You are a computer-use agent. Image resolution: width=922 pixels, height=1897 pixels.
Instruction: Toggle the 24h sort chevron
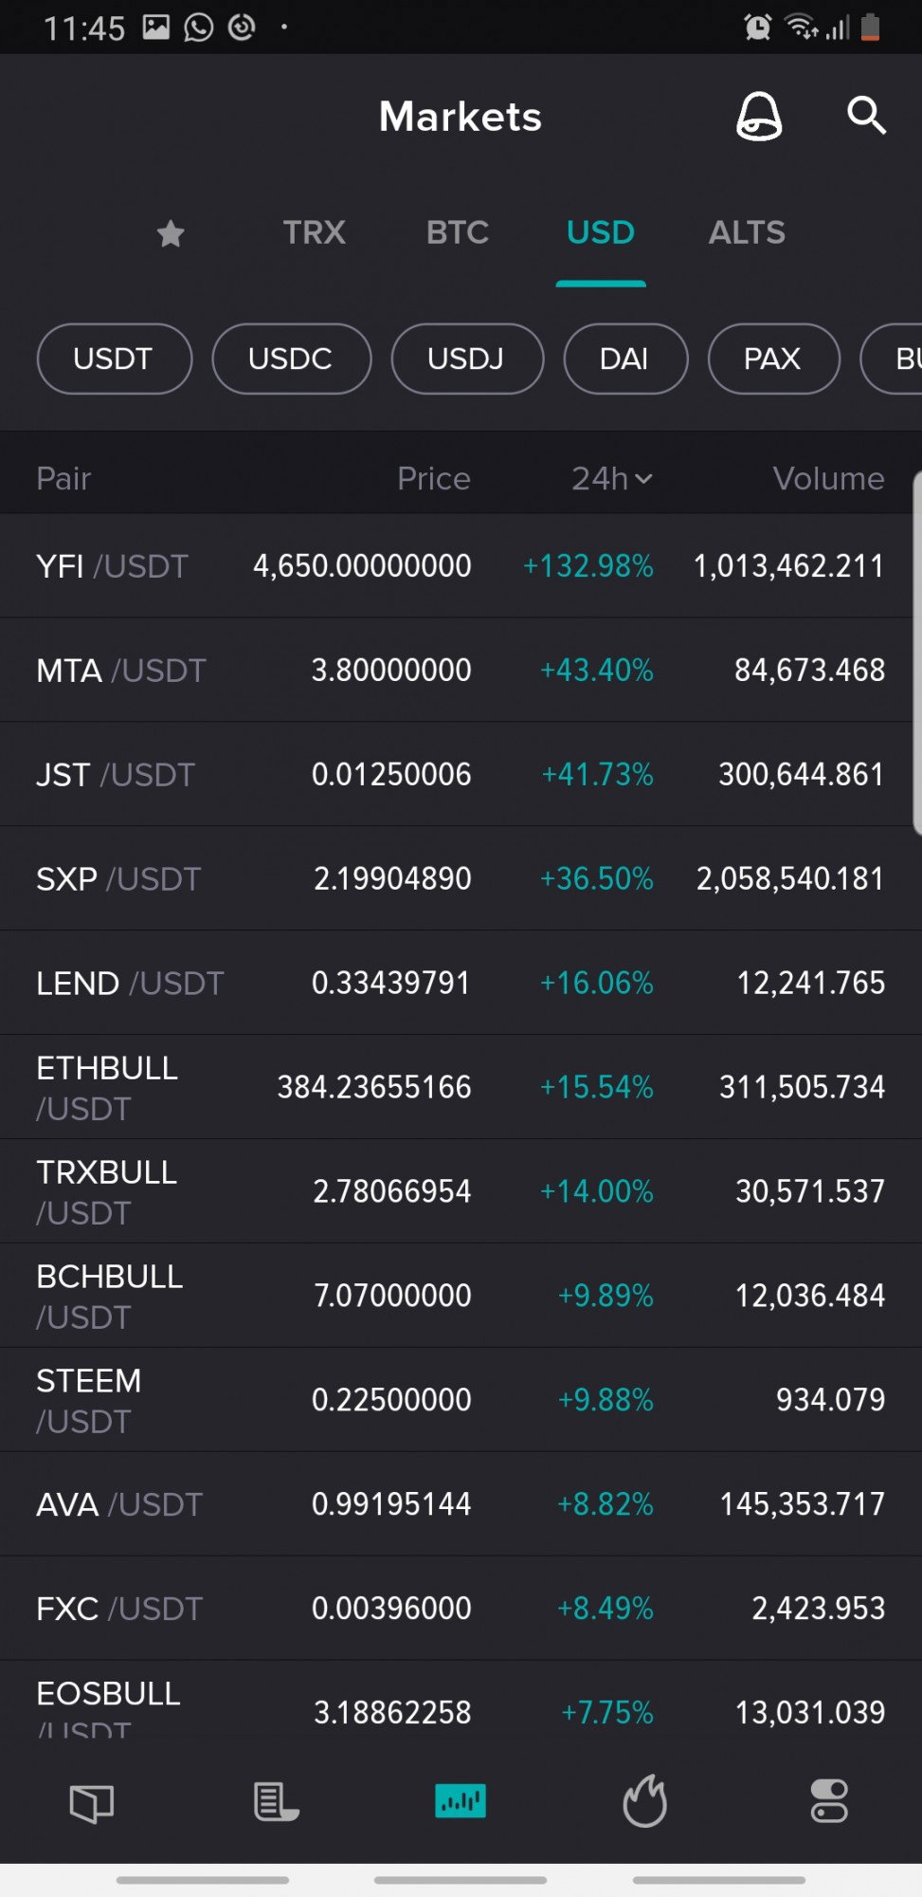tap(643, 479)
